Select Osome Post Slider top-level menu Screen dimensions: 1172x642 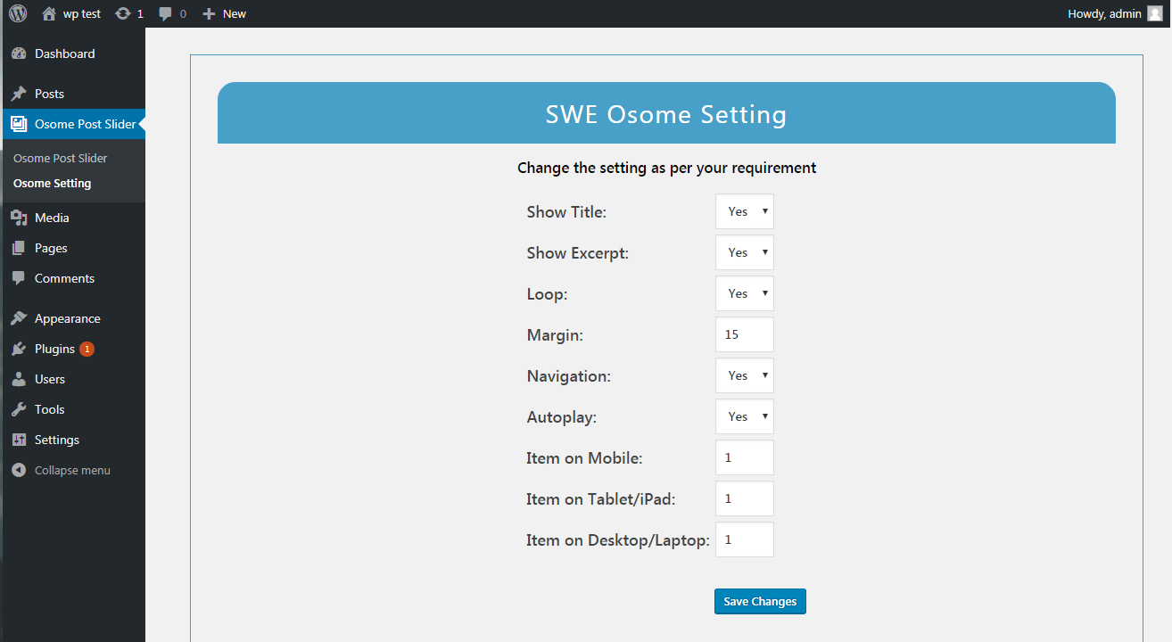pos(72,124)
